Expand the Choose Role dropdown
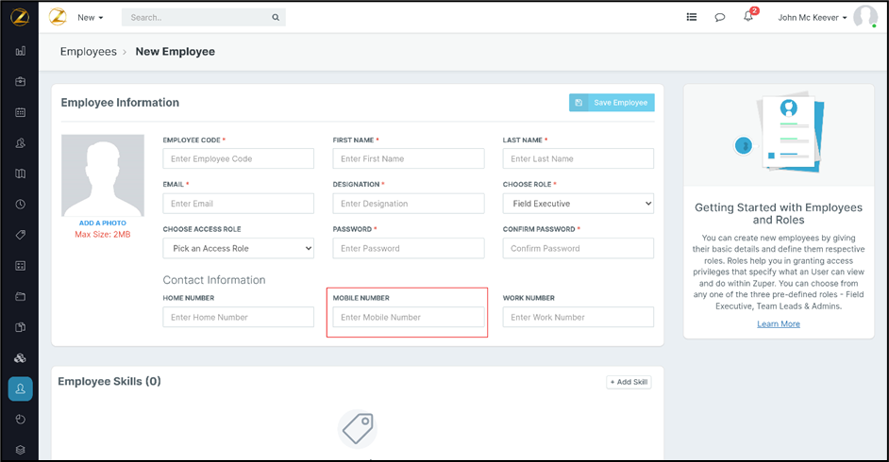Viewport: 889px width, 462px height. [x=578, y=204]
